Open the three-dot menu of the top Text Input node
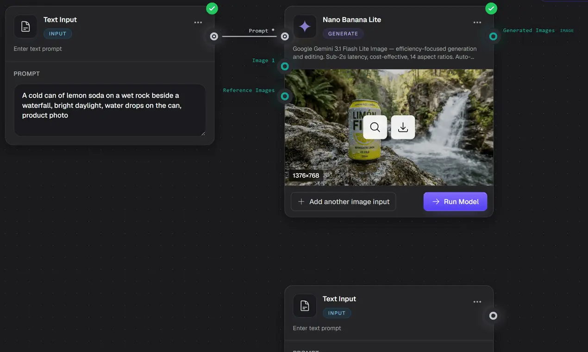This screenshot has width=588, height=352. click(x=198, y=23)
